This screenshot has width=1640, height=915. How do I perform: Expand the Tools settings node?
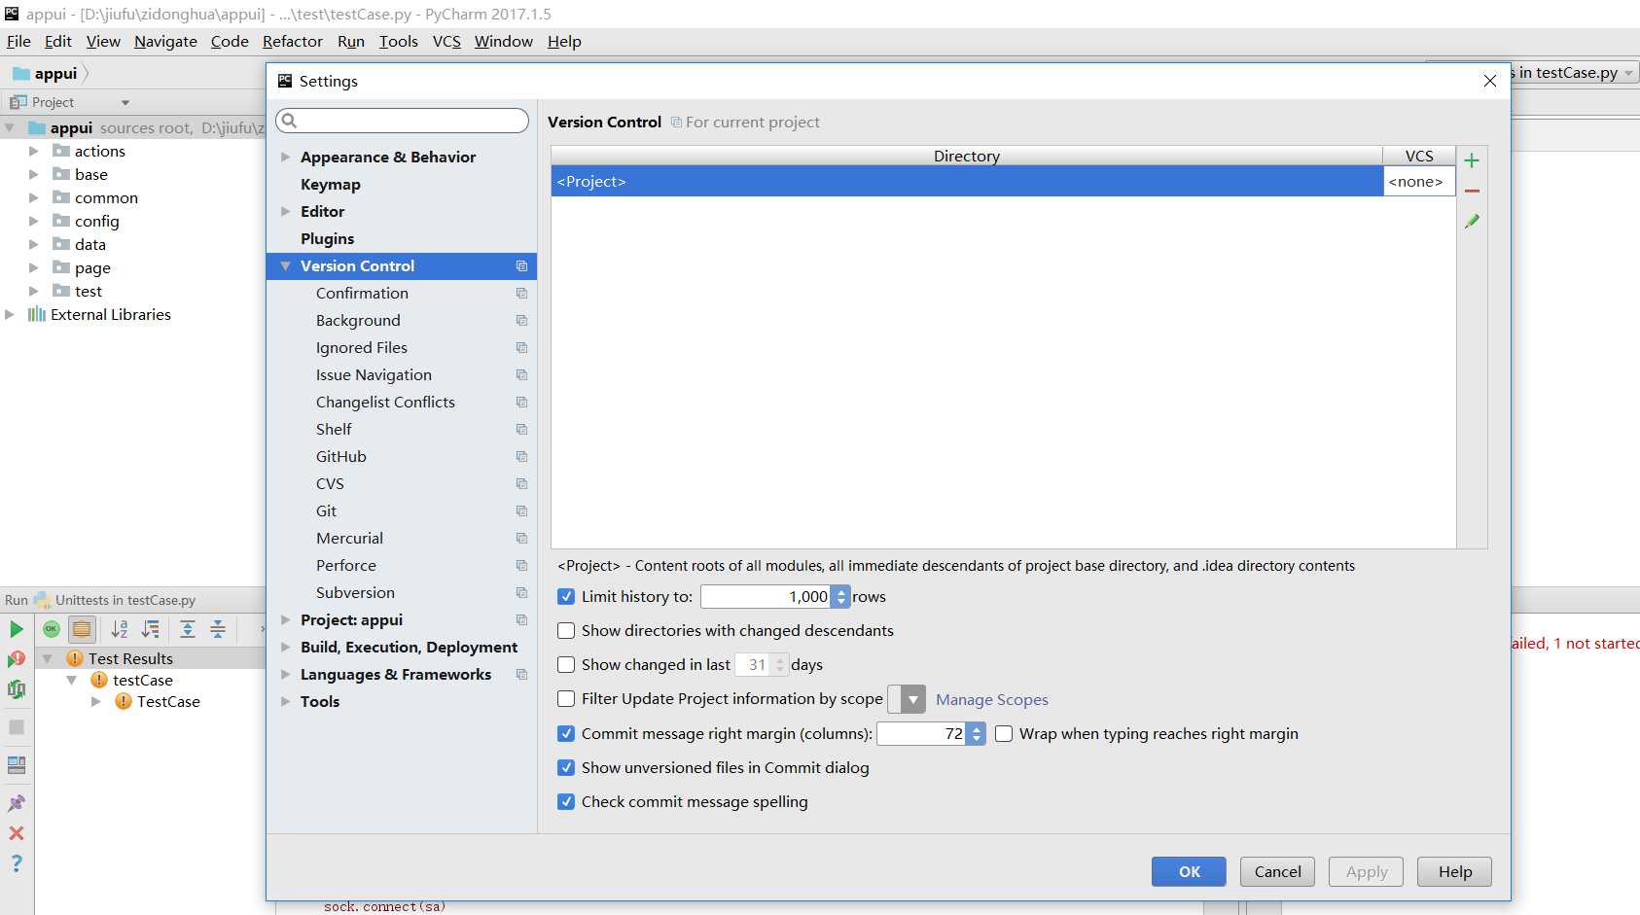coord(286,701)
